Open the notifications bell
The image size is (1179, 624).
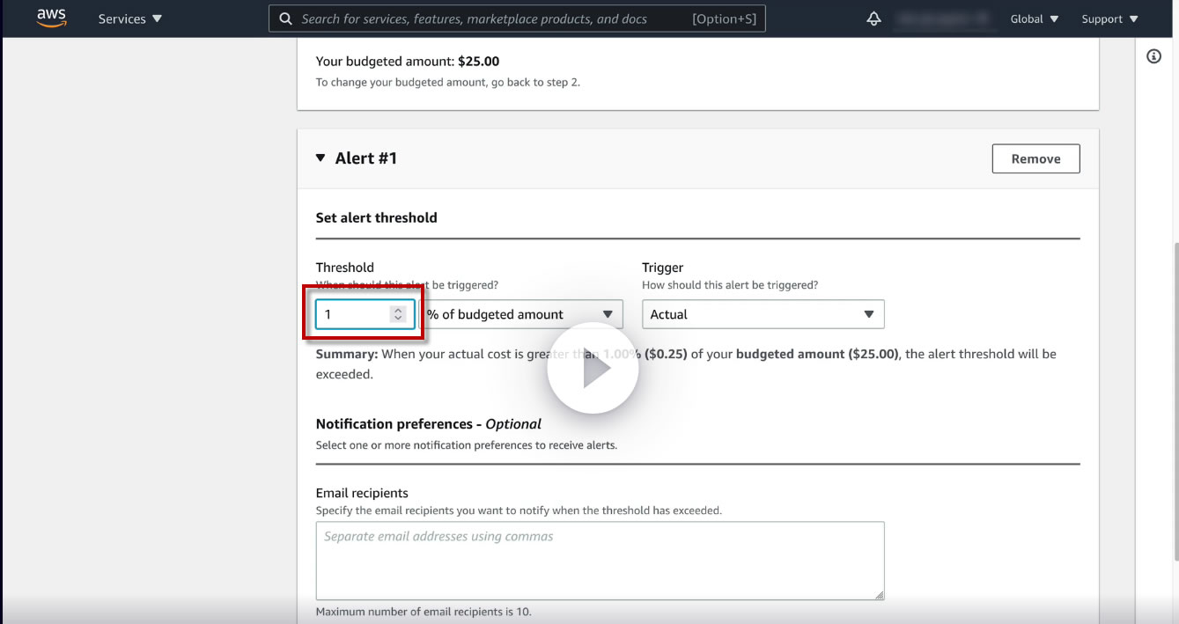click(873, 18)
